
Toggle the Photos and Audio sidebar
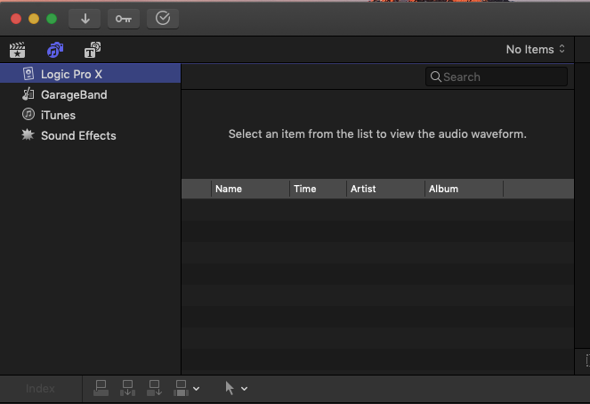[x=55, y=50]
